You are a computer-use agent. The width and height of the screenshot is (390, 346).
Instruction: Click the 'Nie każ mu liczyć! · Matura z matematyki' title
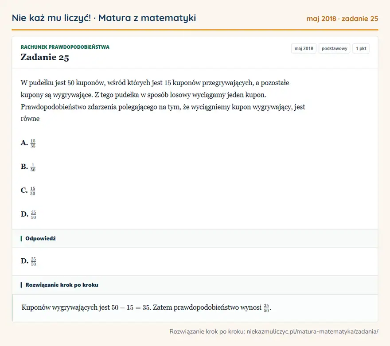pos(104,18)
